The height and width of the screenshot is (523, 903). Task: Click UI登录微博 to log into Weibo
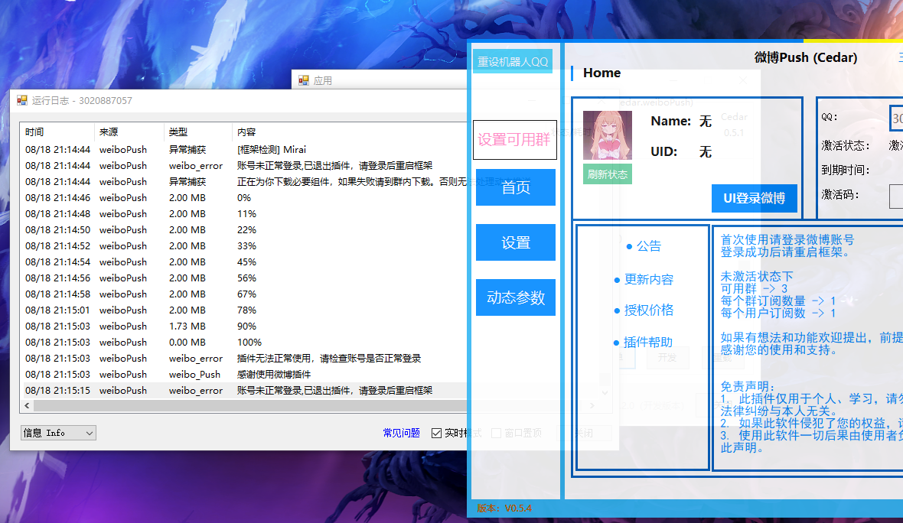(754, 198)
